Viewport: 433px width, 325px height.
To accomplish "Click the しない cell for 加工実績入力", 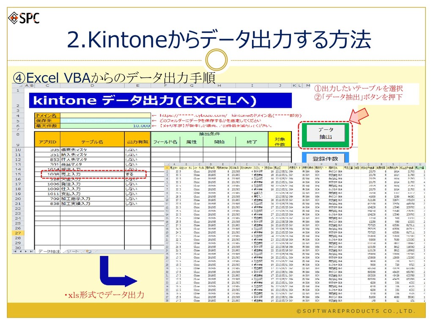I will [137, 204].
